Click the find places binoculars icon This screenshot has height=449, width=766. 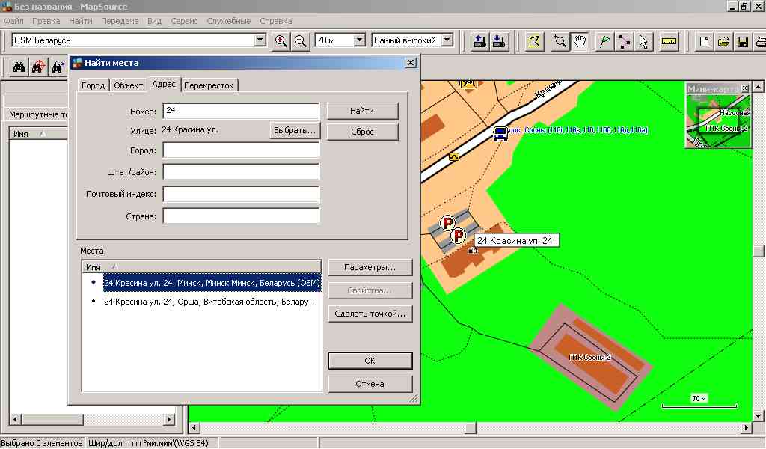tap(19, 67)
